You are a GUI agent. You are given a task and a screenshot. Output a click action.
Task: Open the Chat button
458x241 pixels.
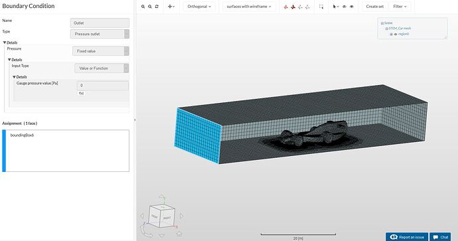441,237
